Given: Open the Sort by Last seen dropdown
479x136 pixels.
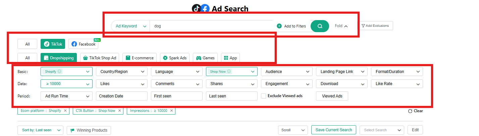Looking at the screenshot, I should coord(40,130).
